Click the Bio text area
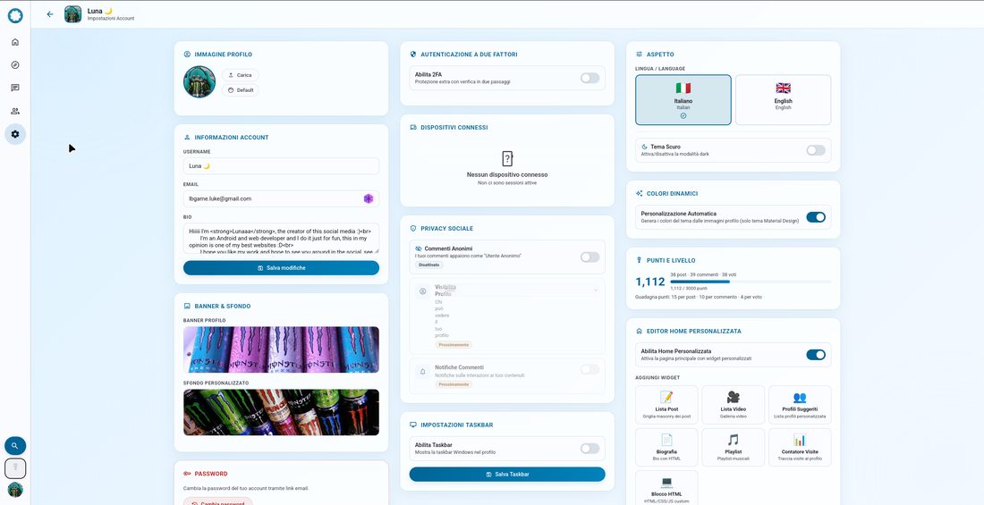This screenshot has width=984, height=505. pos(281,239)
